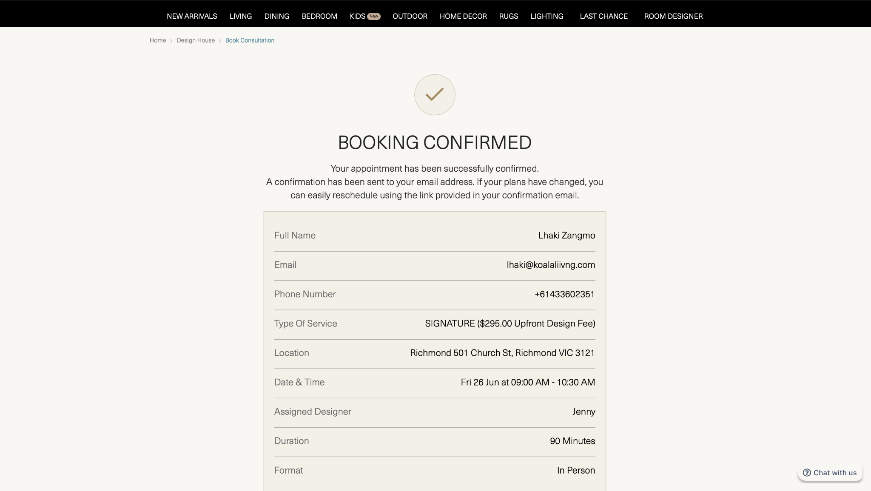Image resolution: width=871 pixels, height=491 pixels.
Task: Open the Design House breadcrumb link
Action: [x=196, y=40]
